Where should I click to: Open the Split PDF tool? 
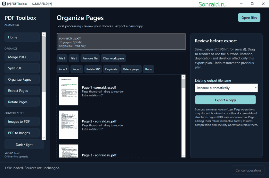(x=22, y=68)
